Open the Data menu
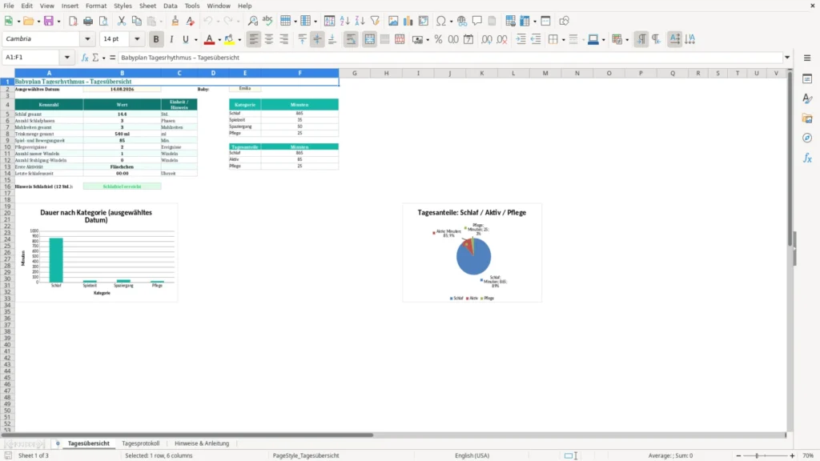The width and height of the screenshot is (820, 461). coord(171,6)
